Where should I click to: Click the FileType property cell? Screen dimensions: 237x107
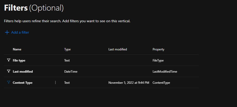(x=158, y=60)
